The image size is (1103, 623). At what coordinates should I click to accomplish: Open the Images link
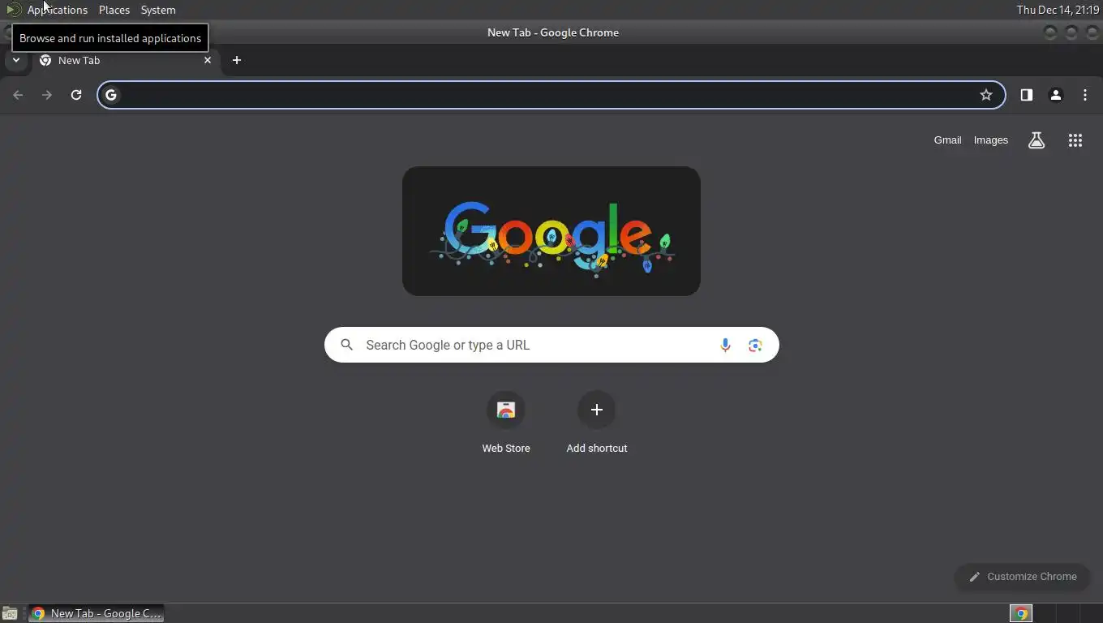coord(991,140)
